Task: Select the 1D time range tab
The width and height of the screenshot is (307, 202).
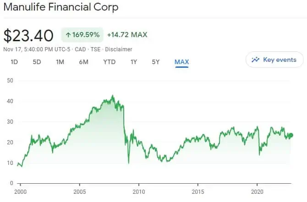Action: (x=14, y=62)
